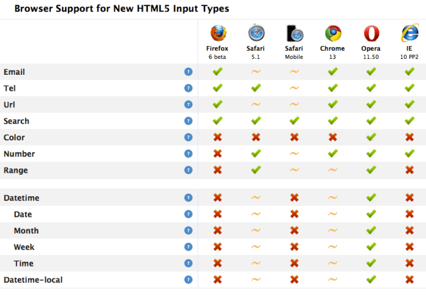
Task: Click the Safari 5.1 compass icon
Action: pyautogui.click(x=256, y=33)
